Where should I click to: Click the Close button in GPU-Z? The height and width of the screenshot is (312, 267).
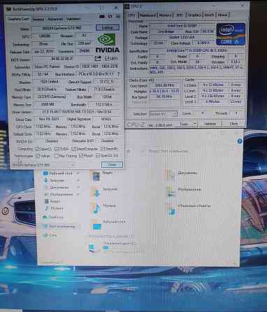(112, 165)
